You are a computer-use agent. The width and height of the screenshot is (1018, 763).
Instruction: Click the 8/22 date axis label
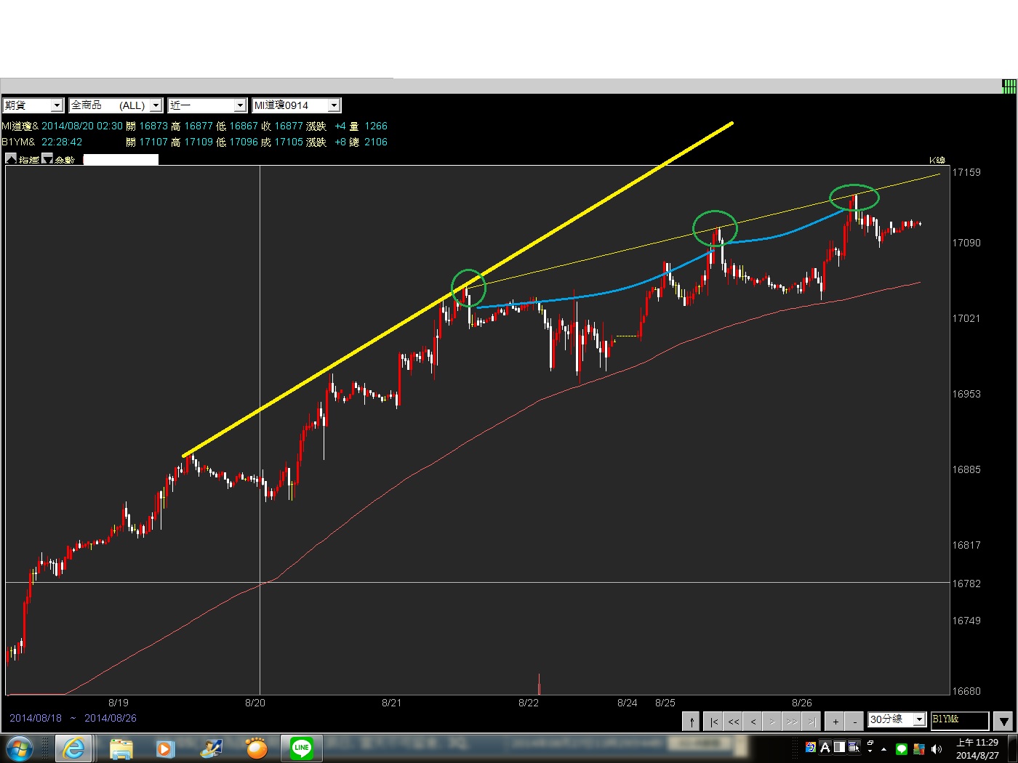coord(529,703)
